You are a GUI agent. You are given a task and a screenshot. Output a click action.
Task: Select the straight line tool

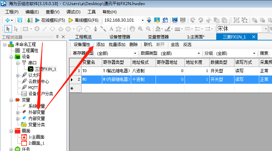point(45,29)
